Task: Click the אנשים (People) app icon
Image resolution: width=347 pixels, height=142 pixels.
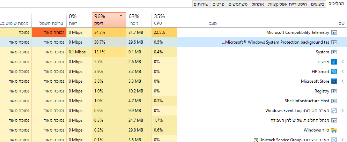Action: click(334, 62)
